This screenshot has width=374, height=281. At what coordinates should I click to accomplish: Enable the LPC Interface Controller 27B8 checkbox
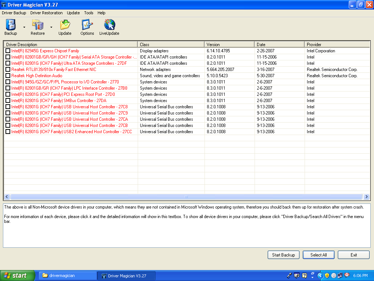click(8, 88)
